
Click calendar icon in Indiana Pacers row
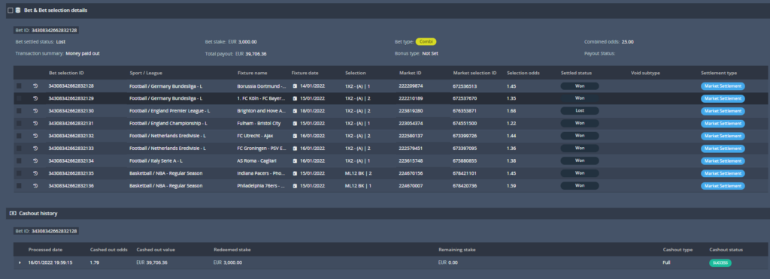[295, 173]
